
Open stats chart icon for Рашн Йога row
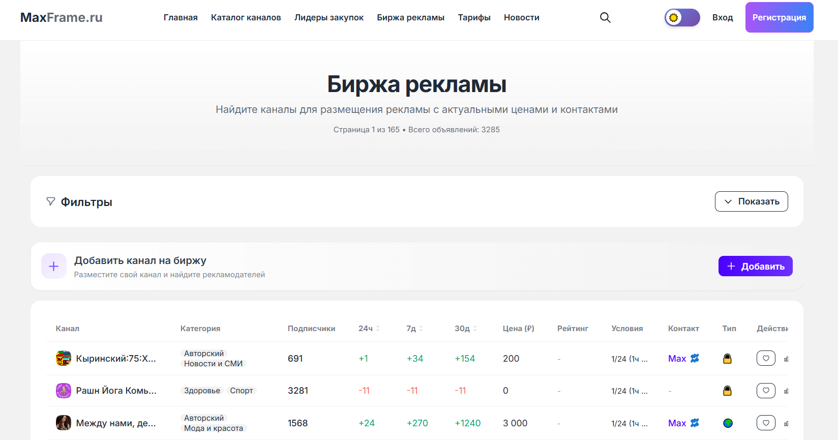click(x=786, y=391)
